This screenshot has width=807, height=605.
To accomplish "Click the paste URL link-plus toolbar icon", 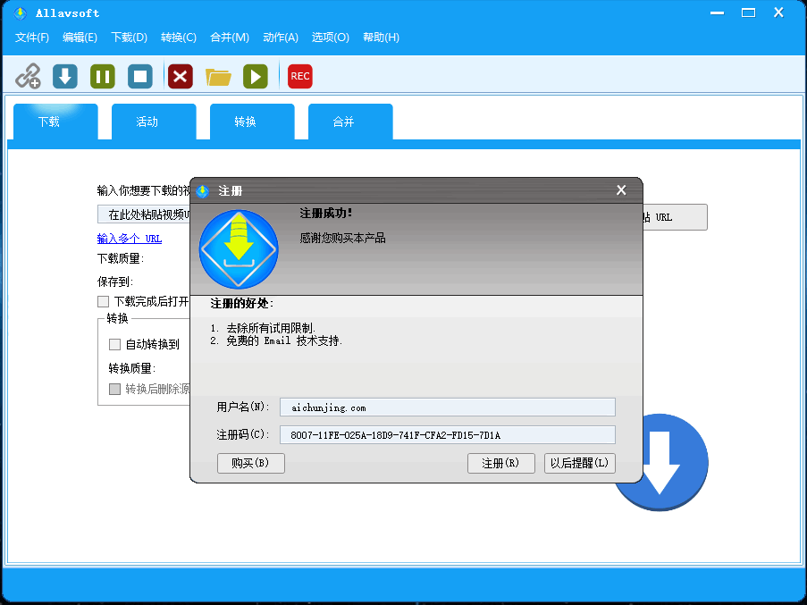I will click(x=28, y=76).
